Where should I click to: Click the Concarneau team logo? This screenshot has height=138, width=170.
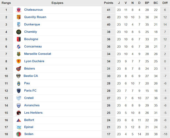click(x=19, y=47)
